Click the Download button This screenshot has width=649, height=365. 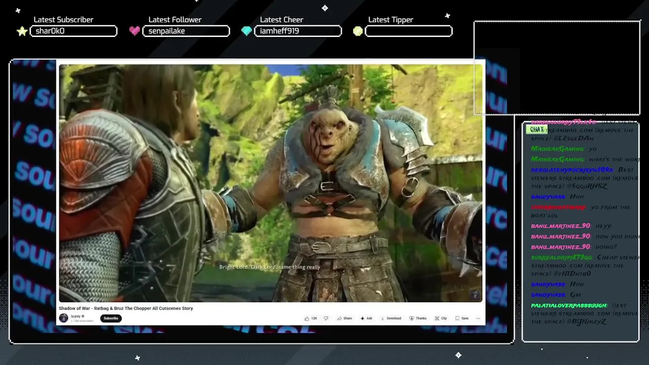click(x=390, y=318)
